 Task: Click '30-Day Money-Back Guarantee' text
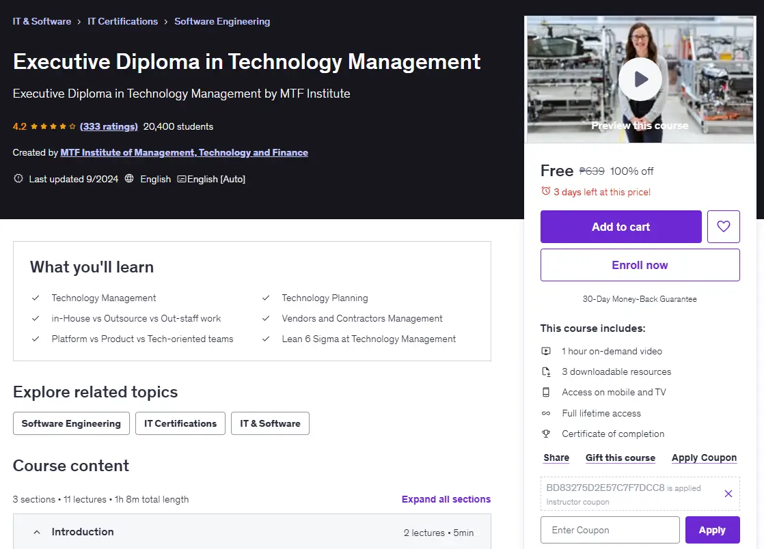[640, 299]
